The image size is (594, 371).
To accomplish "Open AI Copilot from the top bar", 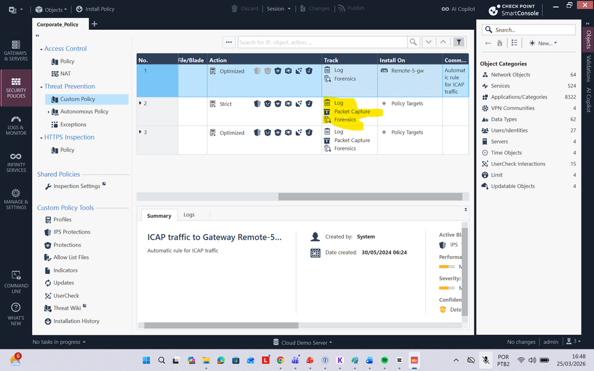I will click(x=458, y=9).
